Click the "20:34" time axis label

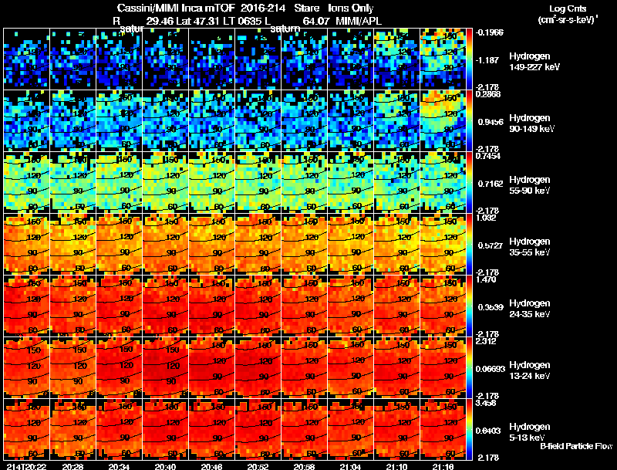120,466
